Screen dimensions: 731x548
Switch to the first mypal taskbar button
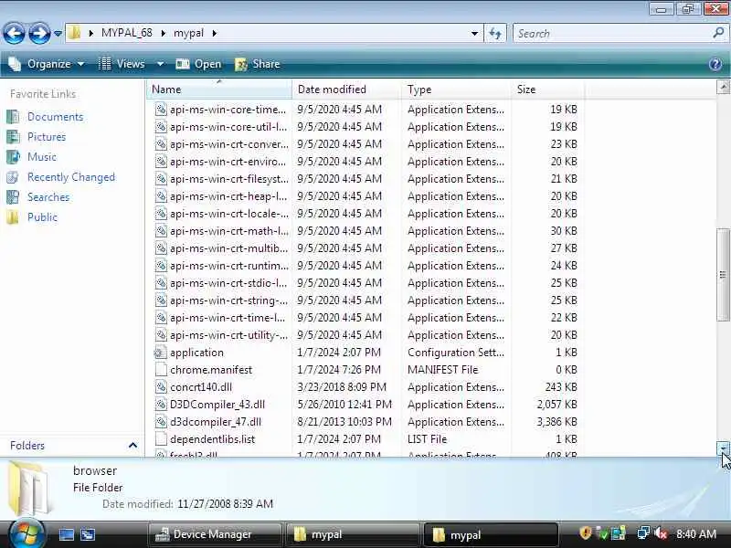pos(353,534)
